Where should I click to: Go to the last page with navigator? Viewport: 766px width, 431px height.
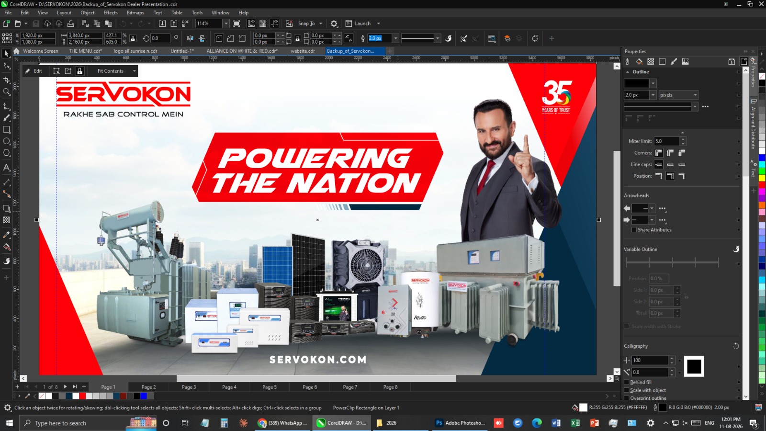coord(75,386)
